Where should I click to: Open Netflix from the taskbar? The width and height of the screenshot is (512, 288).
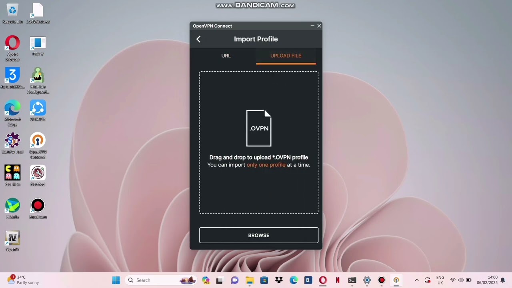337,280
